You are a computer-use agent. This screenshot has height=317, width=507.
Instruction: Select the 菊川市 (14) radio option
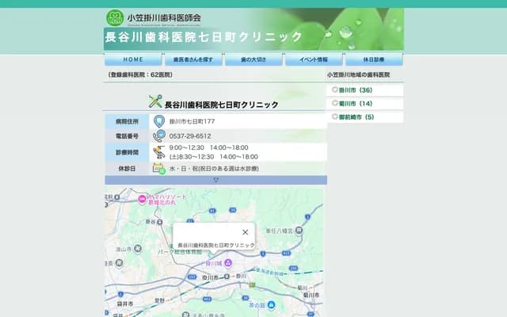pos(335,103)
